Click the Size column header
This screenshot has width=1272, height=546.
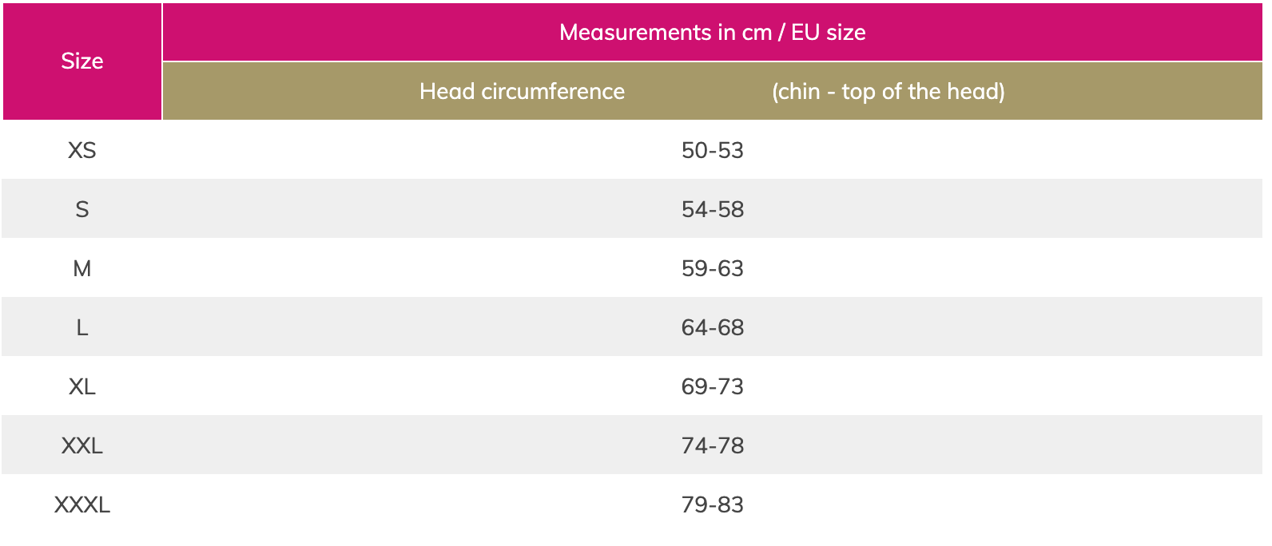click(x=82, y=61)
